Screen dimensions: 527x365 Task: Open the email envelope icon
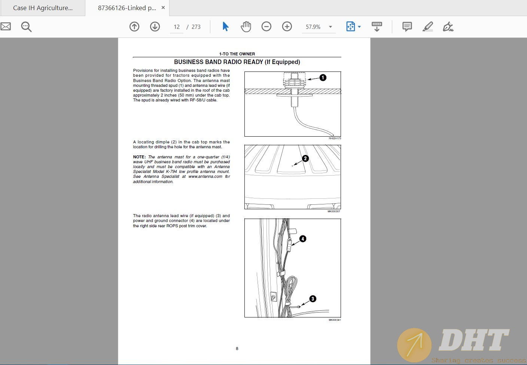point(5,27)
